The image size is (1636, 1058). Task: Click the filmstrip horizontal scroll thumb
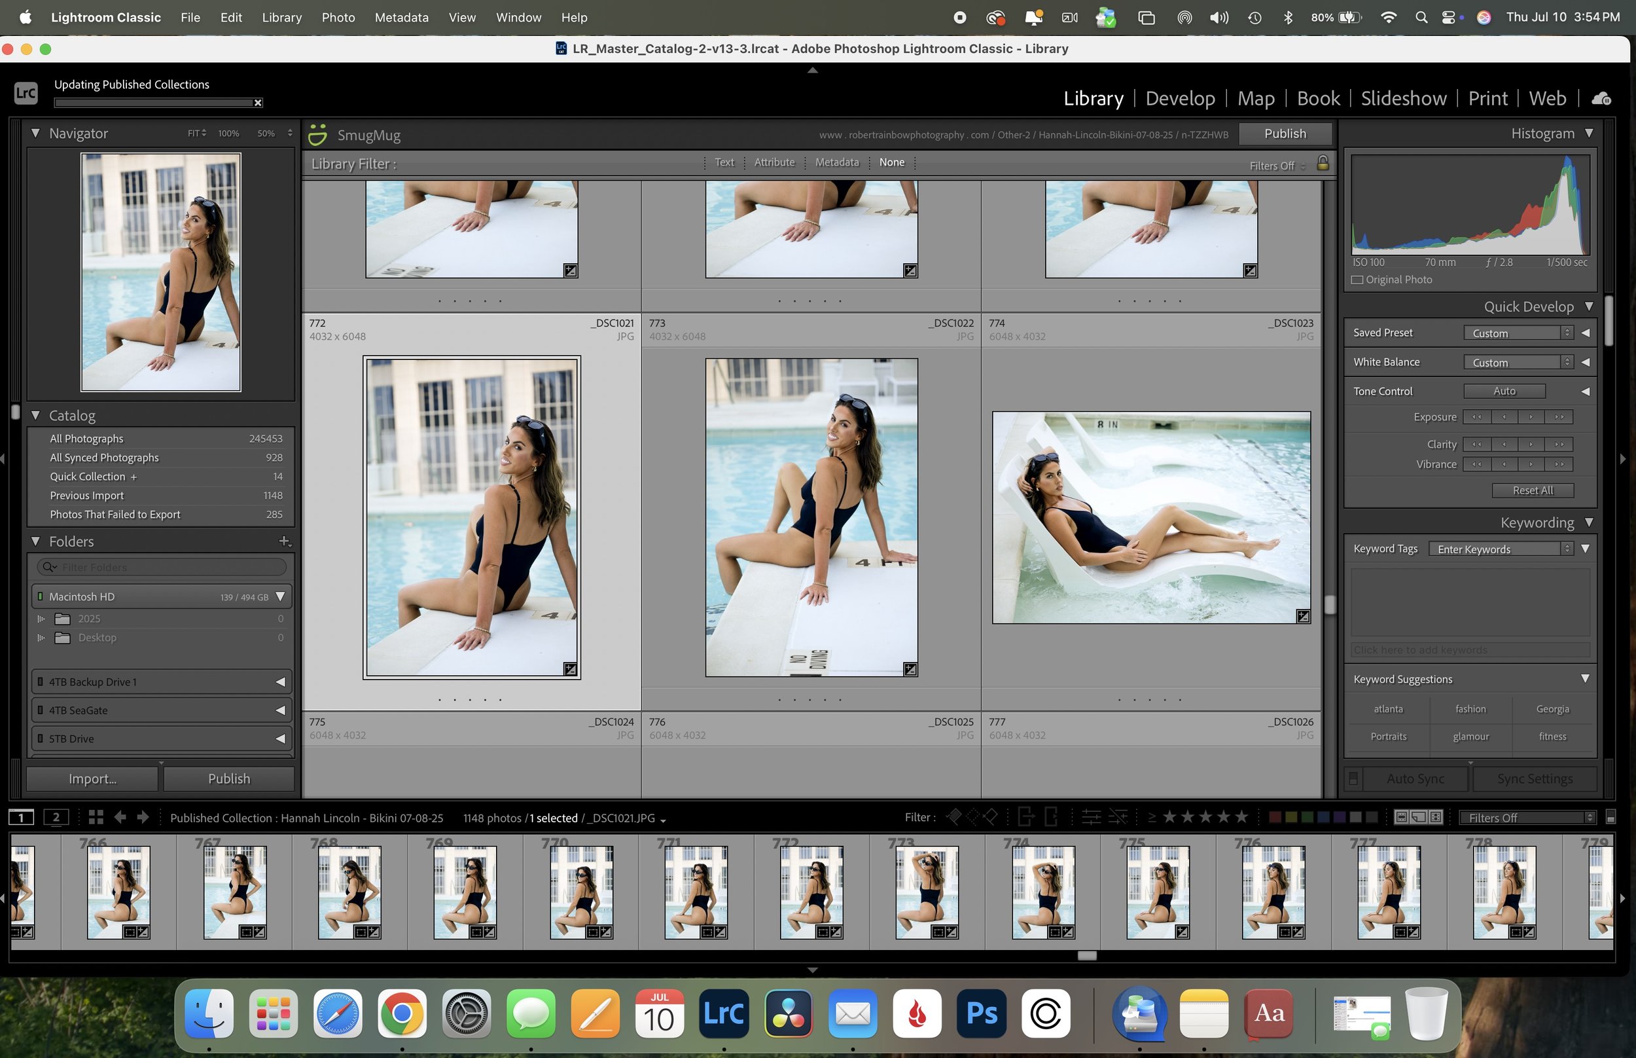coord(1086,956)
